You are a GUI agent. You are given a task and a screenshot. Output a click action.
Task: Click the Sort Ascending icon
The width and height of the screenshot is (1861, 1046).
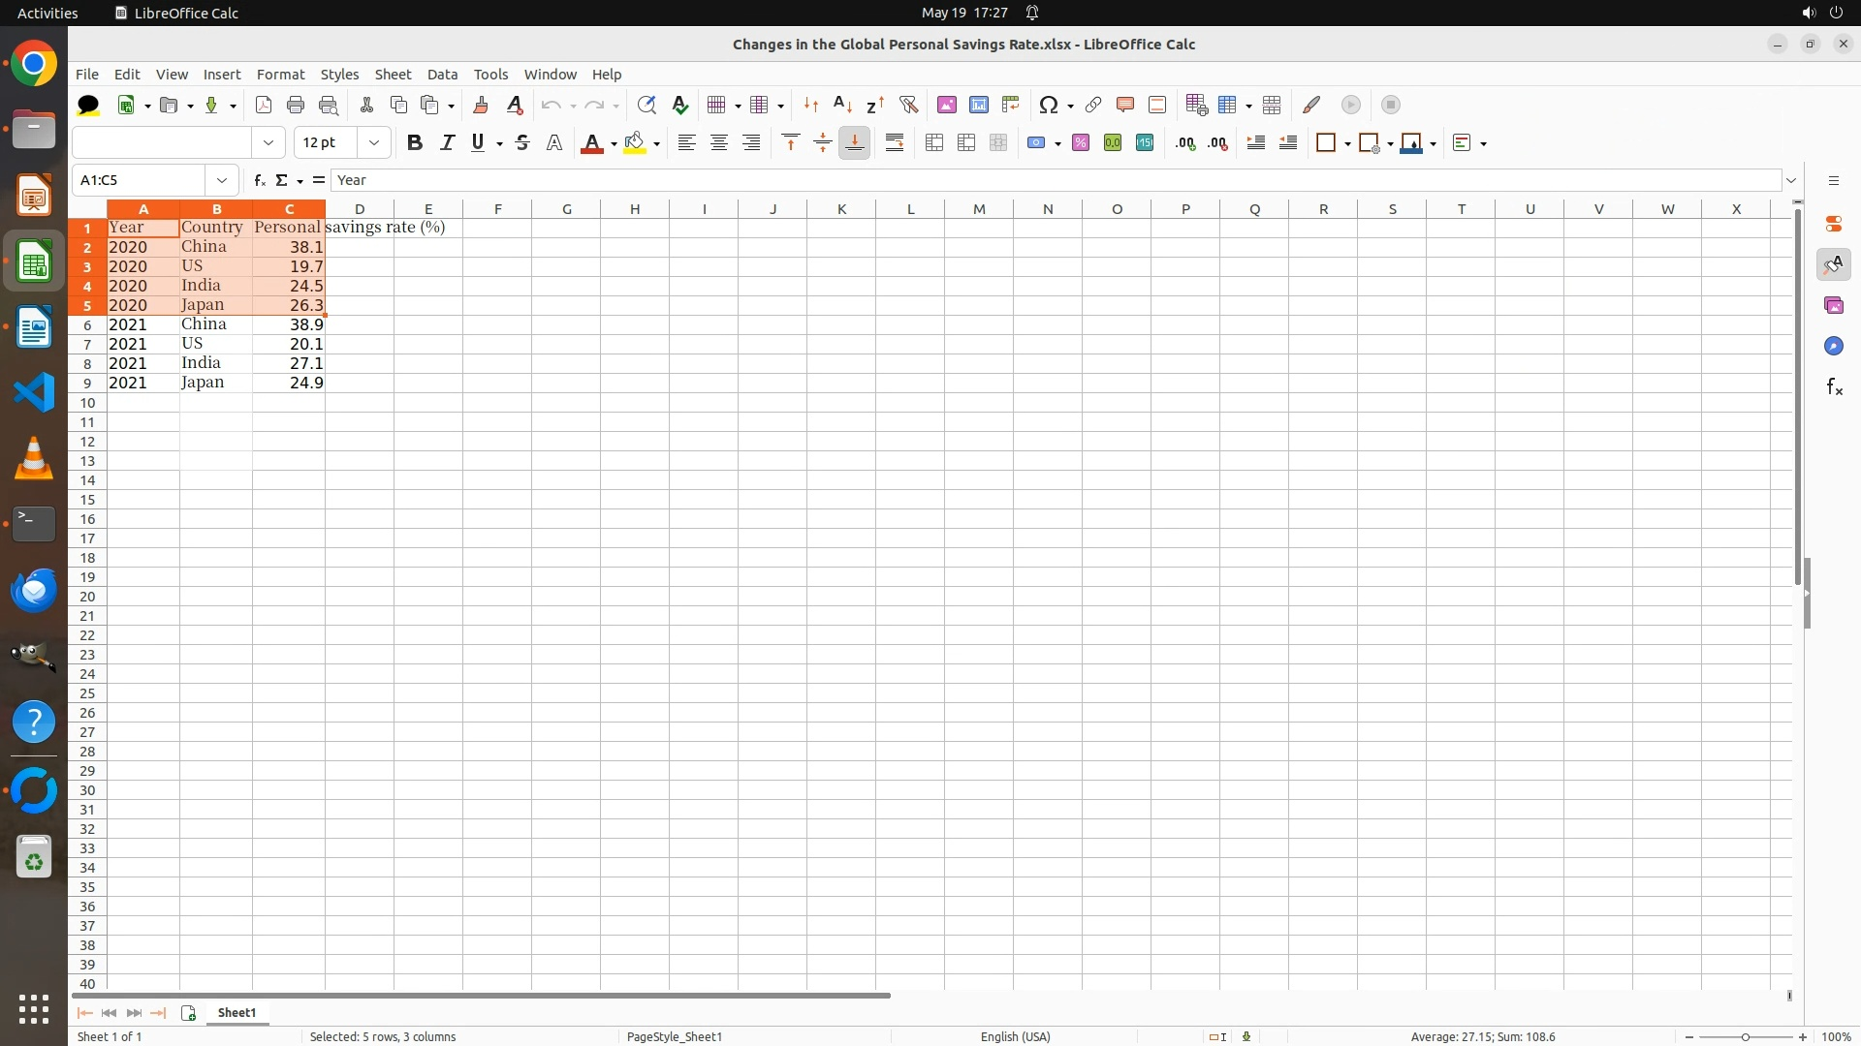[x=843, y=105]
